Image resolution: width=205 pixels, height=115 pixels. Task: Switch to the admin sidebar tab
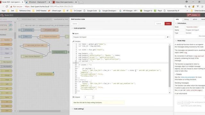(x=195, y=19)
